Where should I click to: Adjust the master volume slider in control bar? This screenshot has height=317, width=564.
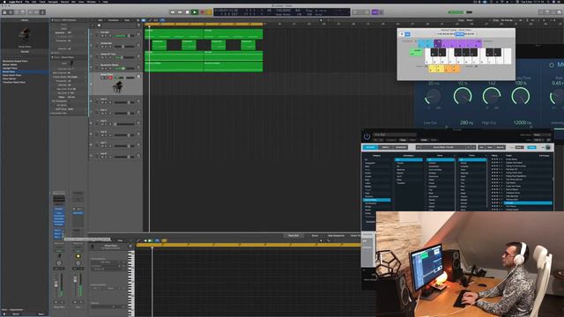[460, 12]
